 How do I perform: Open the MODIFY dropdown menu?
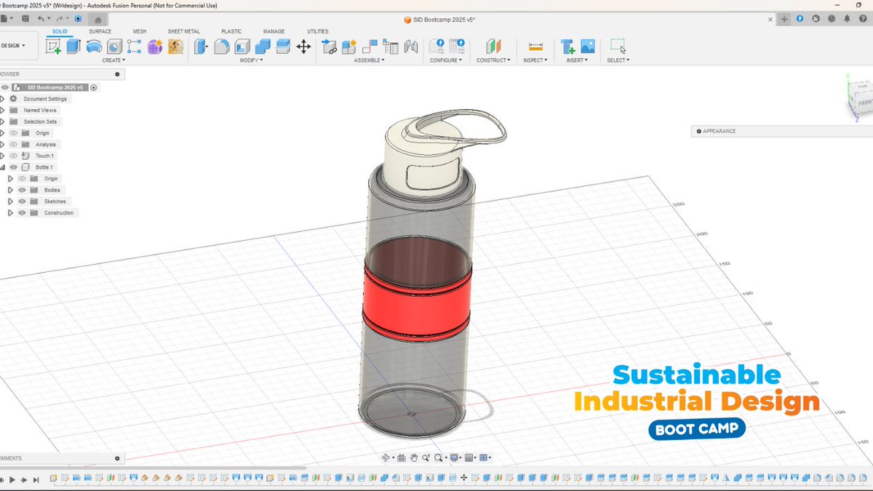252,60
